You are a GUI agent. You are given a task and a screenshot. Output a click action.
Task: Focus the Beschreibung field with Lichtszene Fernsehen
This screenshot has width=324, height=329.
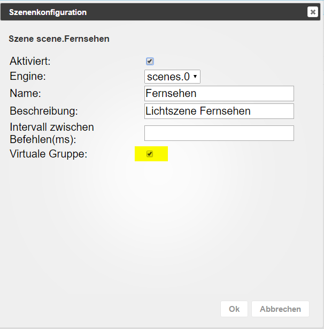point(219,111)
